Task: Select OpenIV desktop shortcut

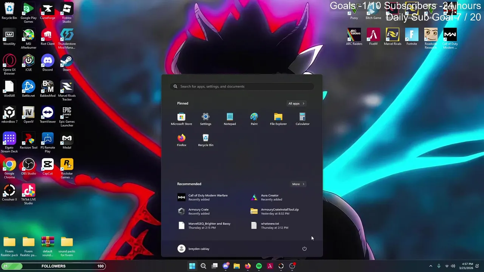Action: (28, 115)
